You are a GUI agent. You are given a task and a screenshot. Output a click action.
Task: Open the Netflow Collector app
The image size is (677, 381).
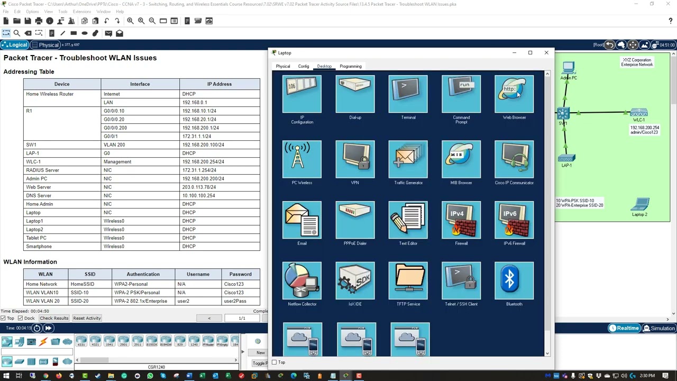click(302, 281)
